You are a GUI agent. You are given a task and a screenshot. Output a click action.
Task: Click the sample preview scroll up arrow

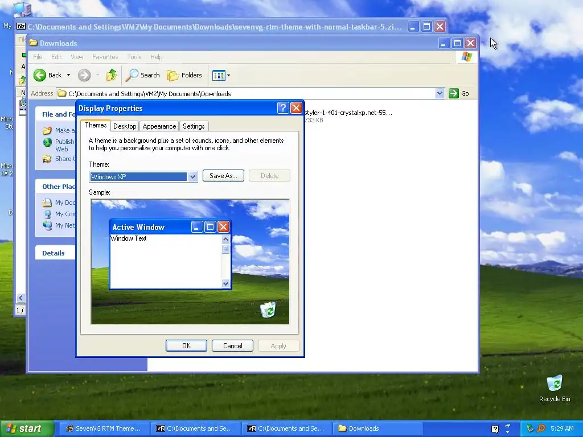tap(225, 240)
